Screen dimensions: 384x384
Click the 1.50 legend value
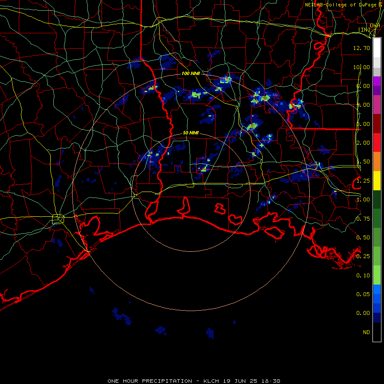pyautogui.click(x=363, y=162)
